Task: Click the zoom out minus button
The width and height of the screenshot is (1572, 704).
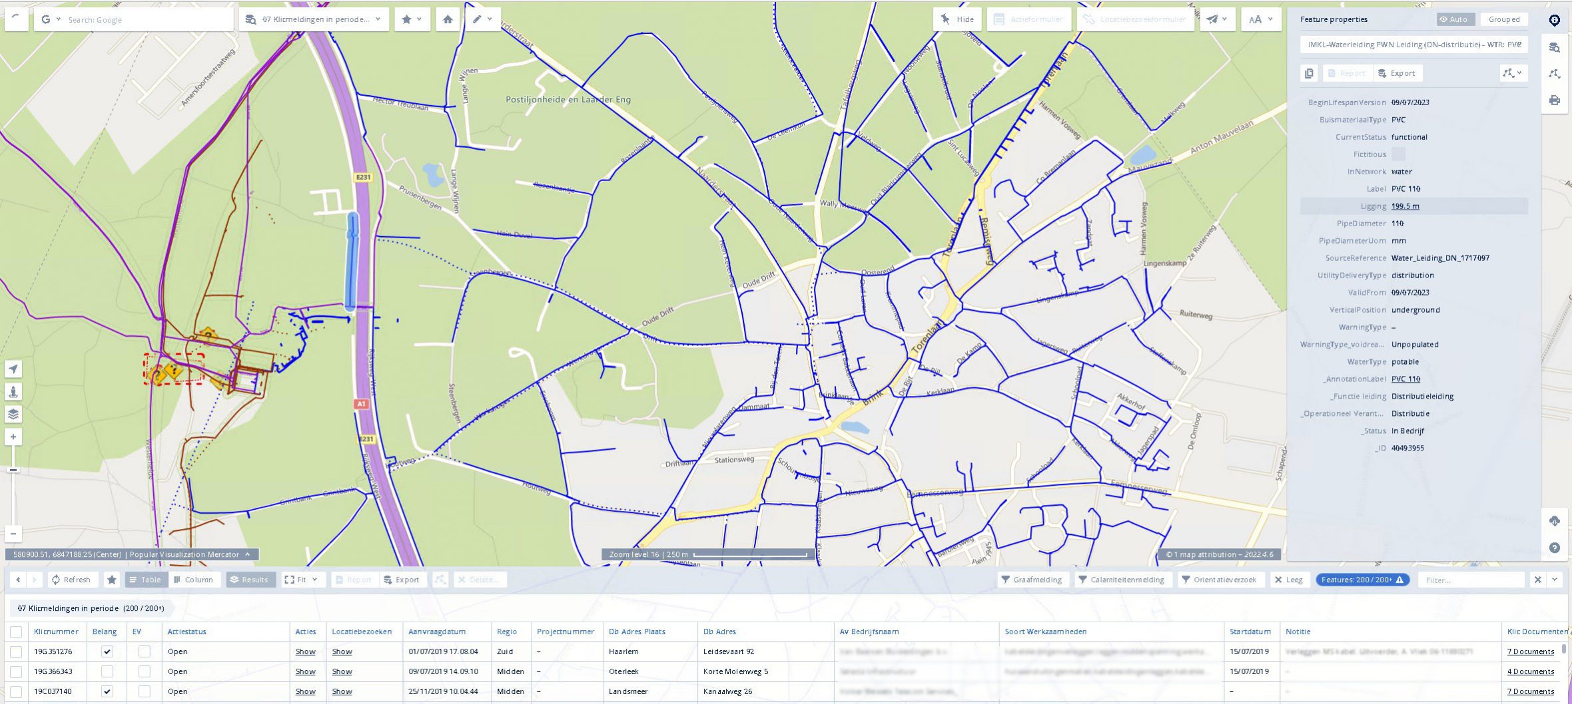Action: click(x=13, y=533)
